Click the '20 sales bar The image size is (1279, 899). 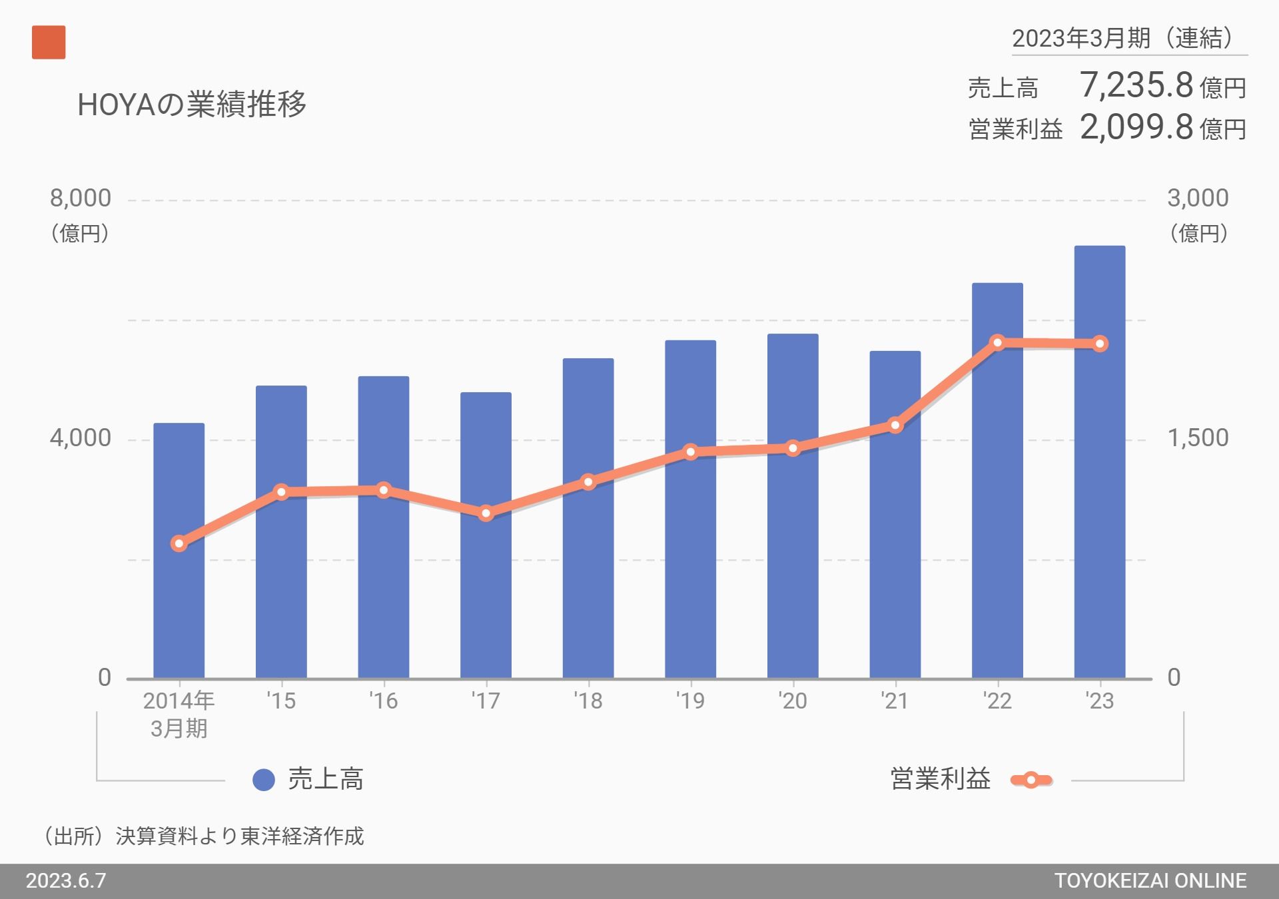(793, 506)
